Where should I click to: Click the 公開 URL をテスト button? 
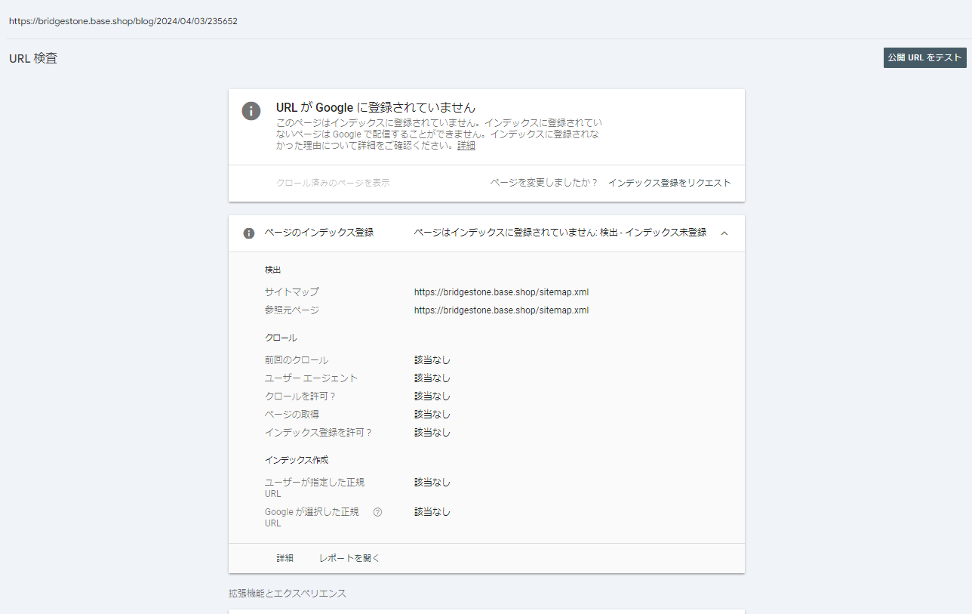pyautogui.click(x=924, y=58)
